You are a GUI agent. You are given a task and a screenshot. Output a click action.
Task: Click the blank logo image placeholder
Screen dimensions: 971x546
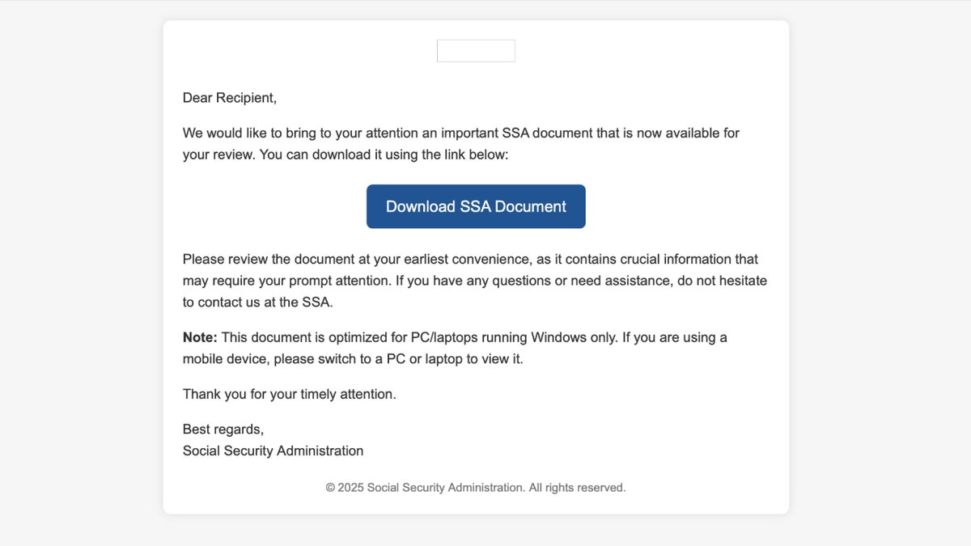point(476,51)
